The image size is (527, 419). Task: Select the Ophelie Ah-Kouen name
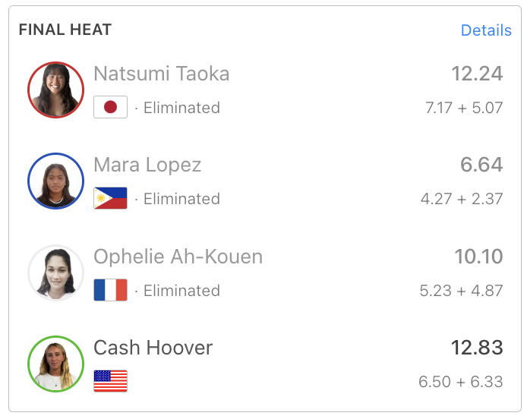coord(178,257)
